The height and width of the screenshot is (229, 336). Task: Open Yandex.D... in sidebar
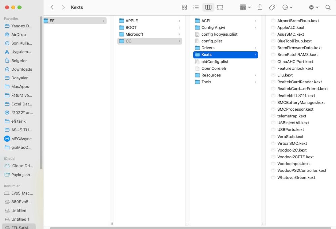pos(18,26)
